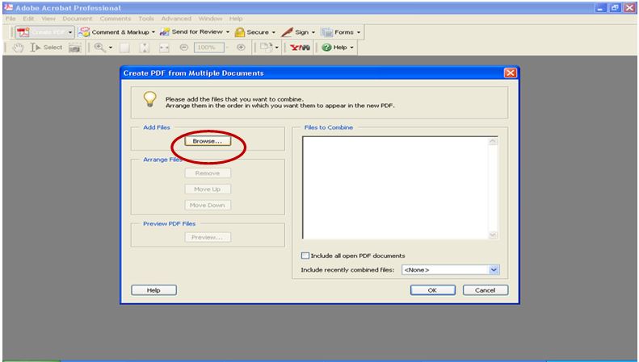Viewport: 639px width, 362px height.
Task: Click the Rotate view pages icon
Action: (x=266, y=48)
